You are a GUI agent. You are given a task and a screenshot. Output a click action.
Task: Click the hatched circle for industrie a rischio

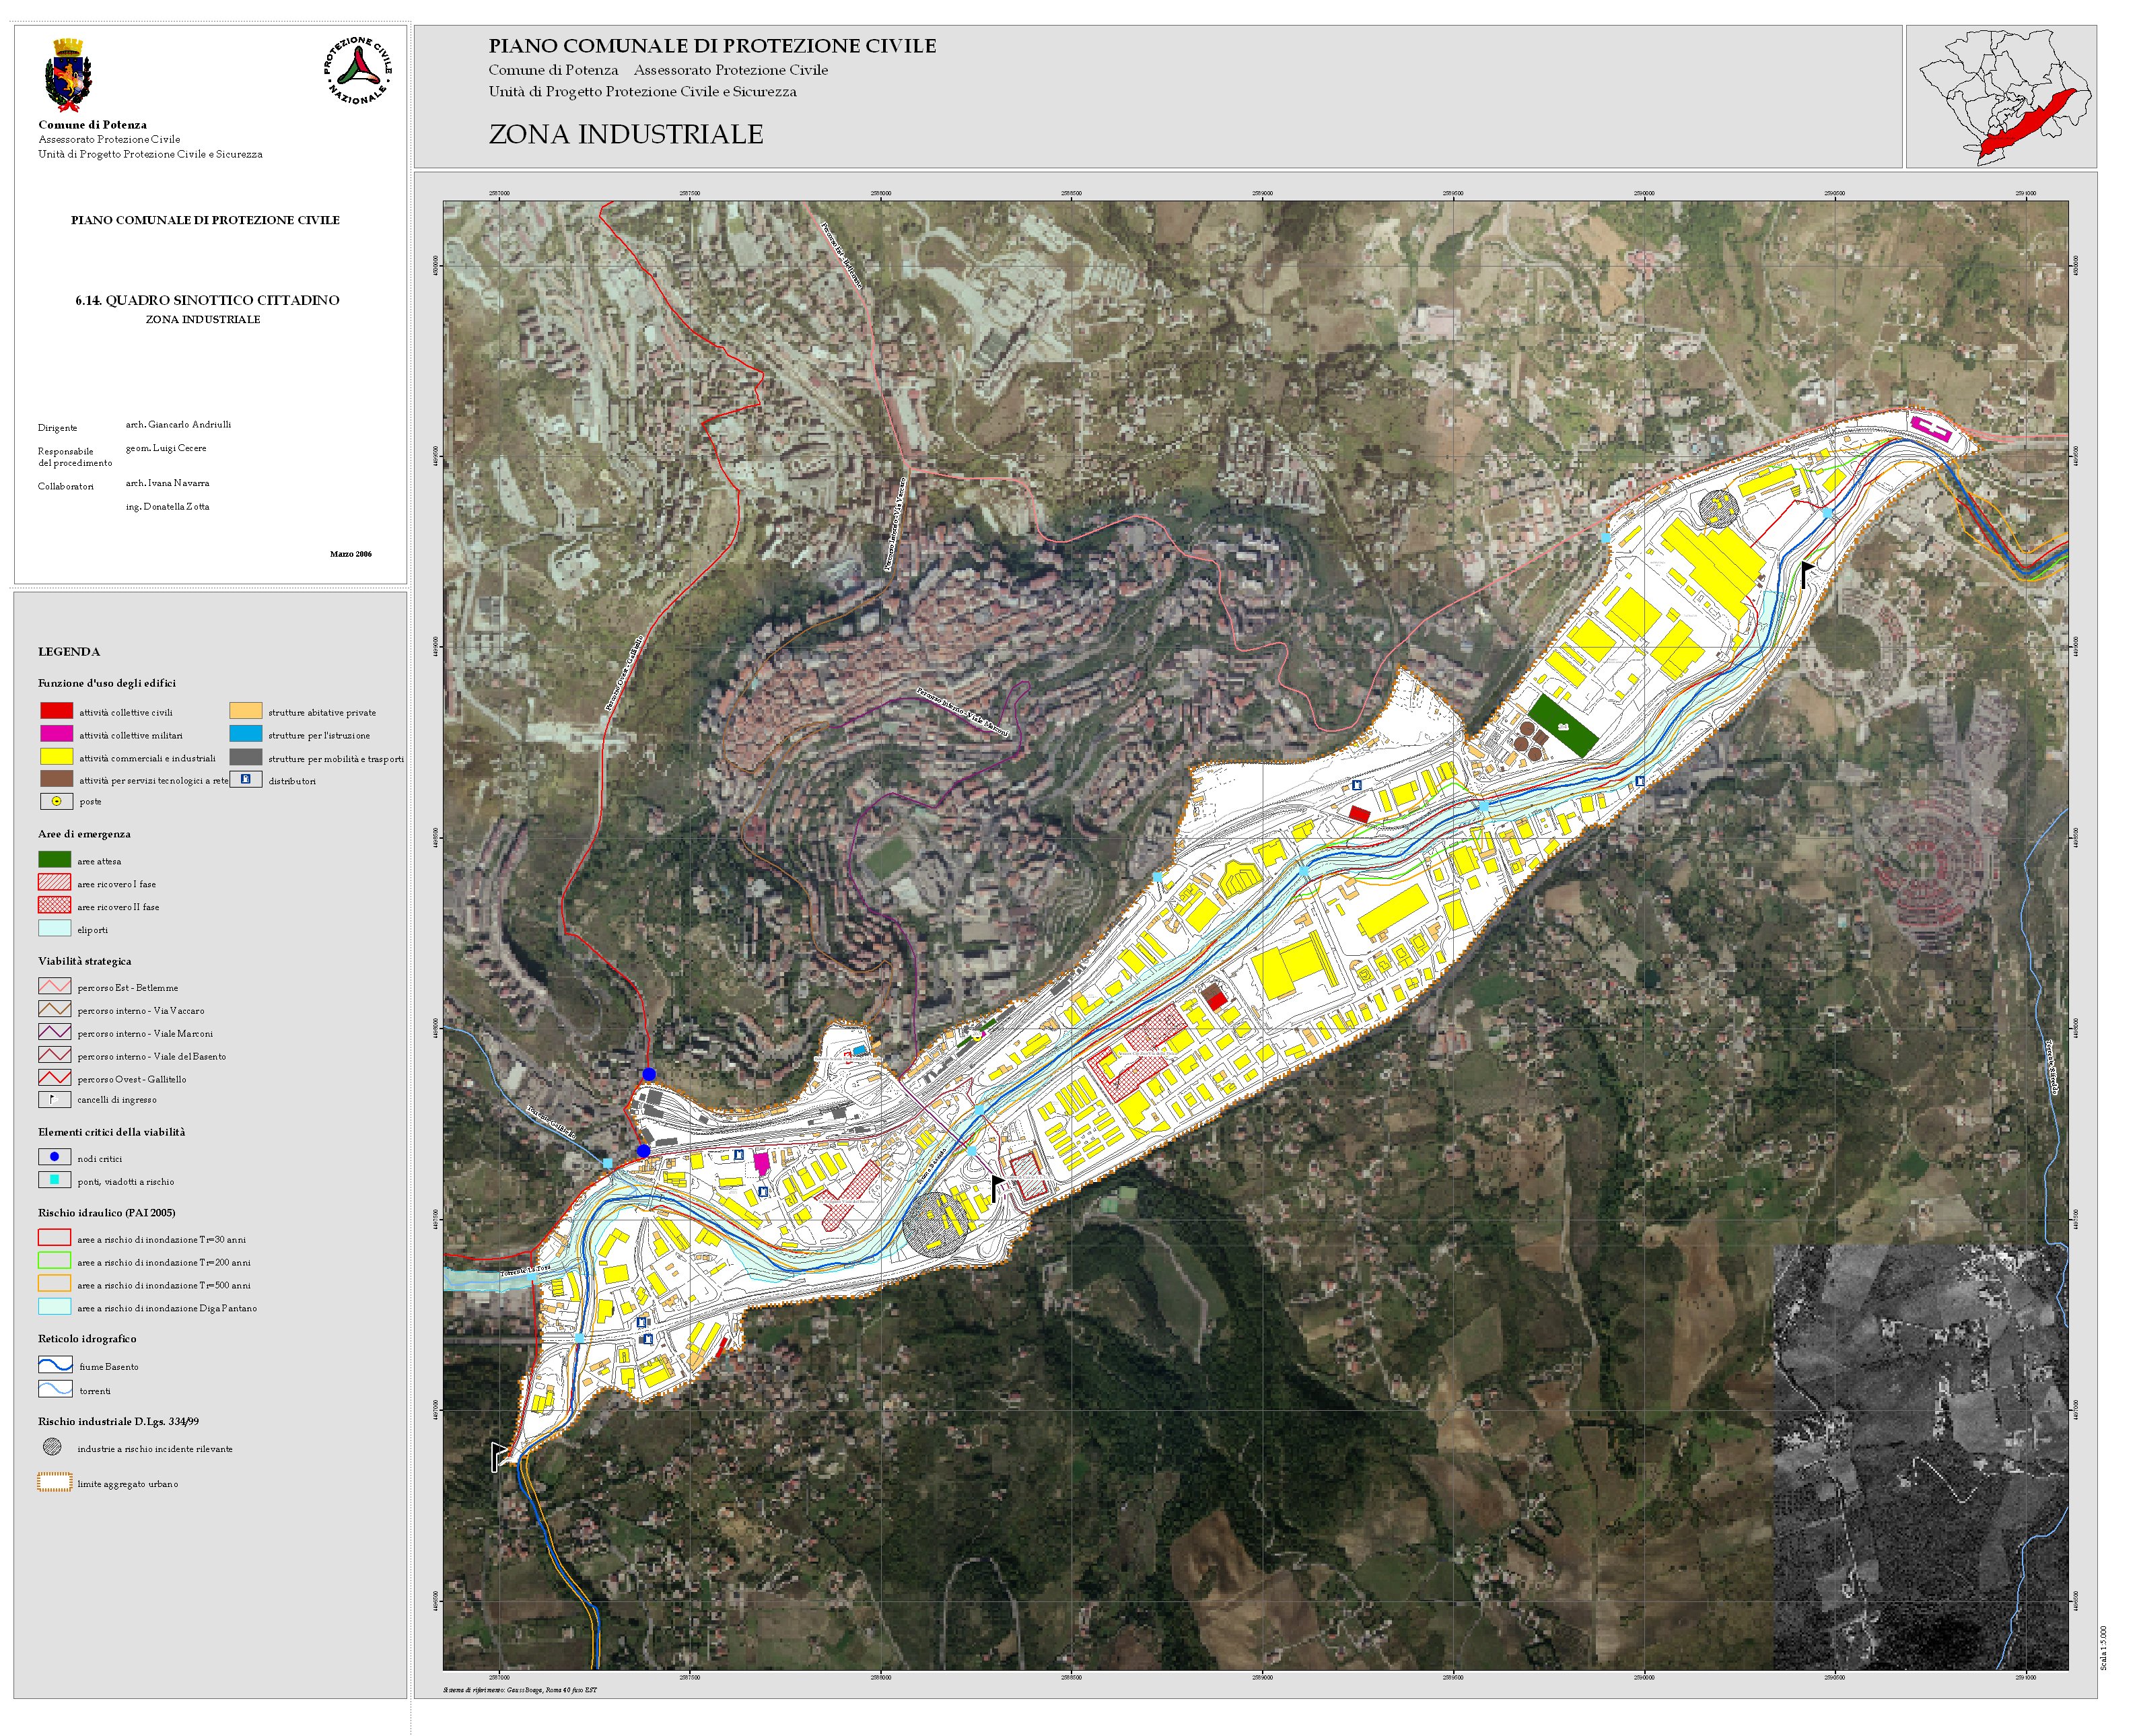(53, 1447)
